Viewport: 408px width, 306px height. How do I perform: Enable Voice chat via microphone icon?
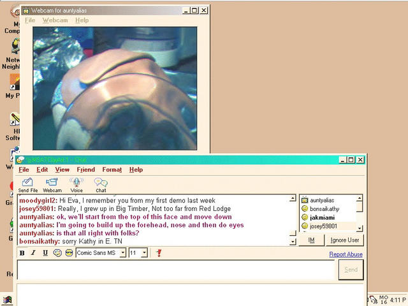(76, 186)
